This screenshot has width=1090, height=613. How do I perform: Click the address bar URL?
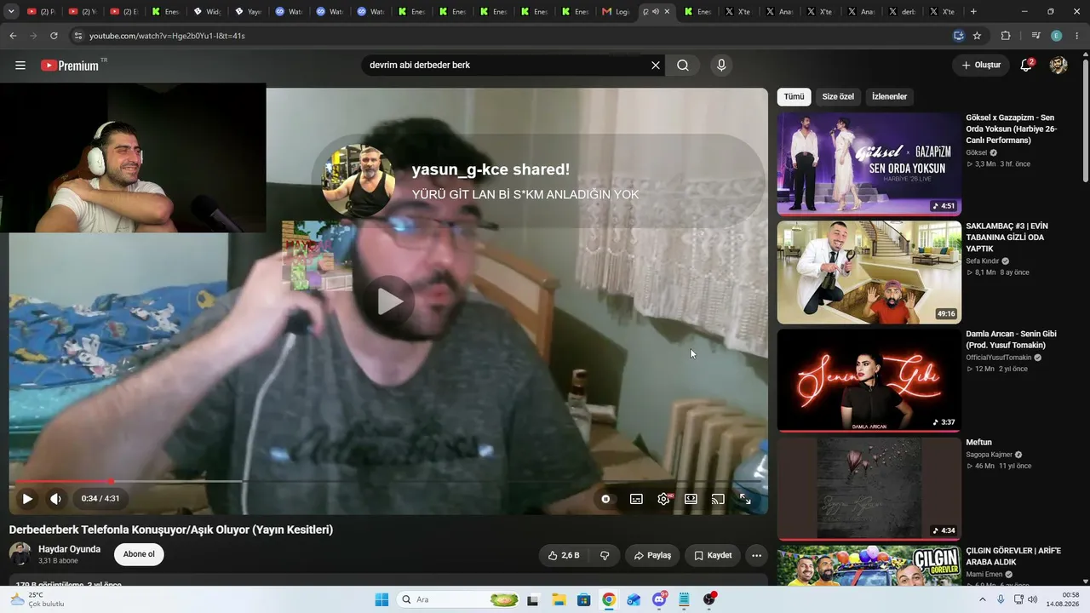pyautogui.click(x=167, y=36)
